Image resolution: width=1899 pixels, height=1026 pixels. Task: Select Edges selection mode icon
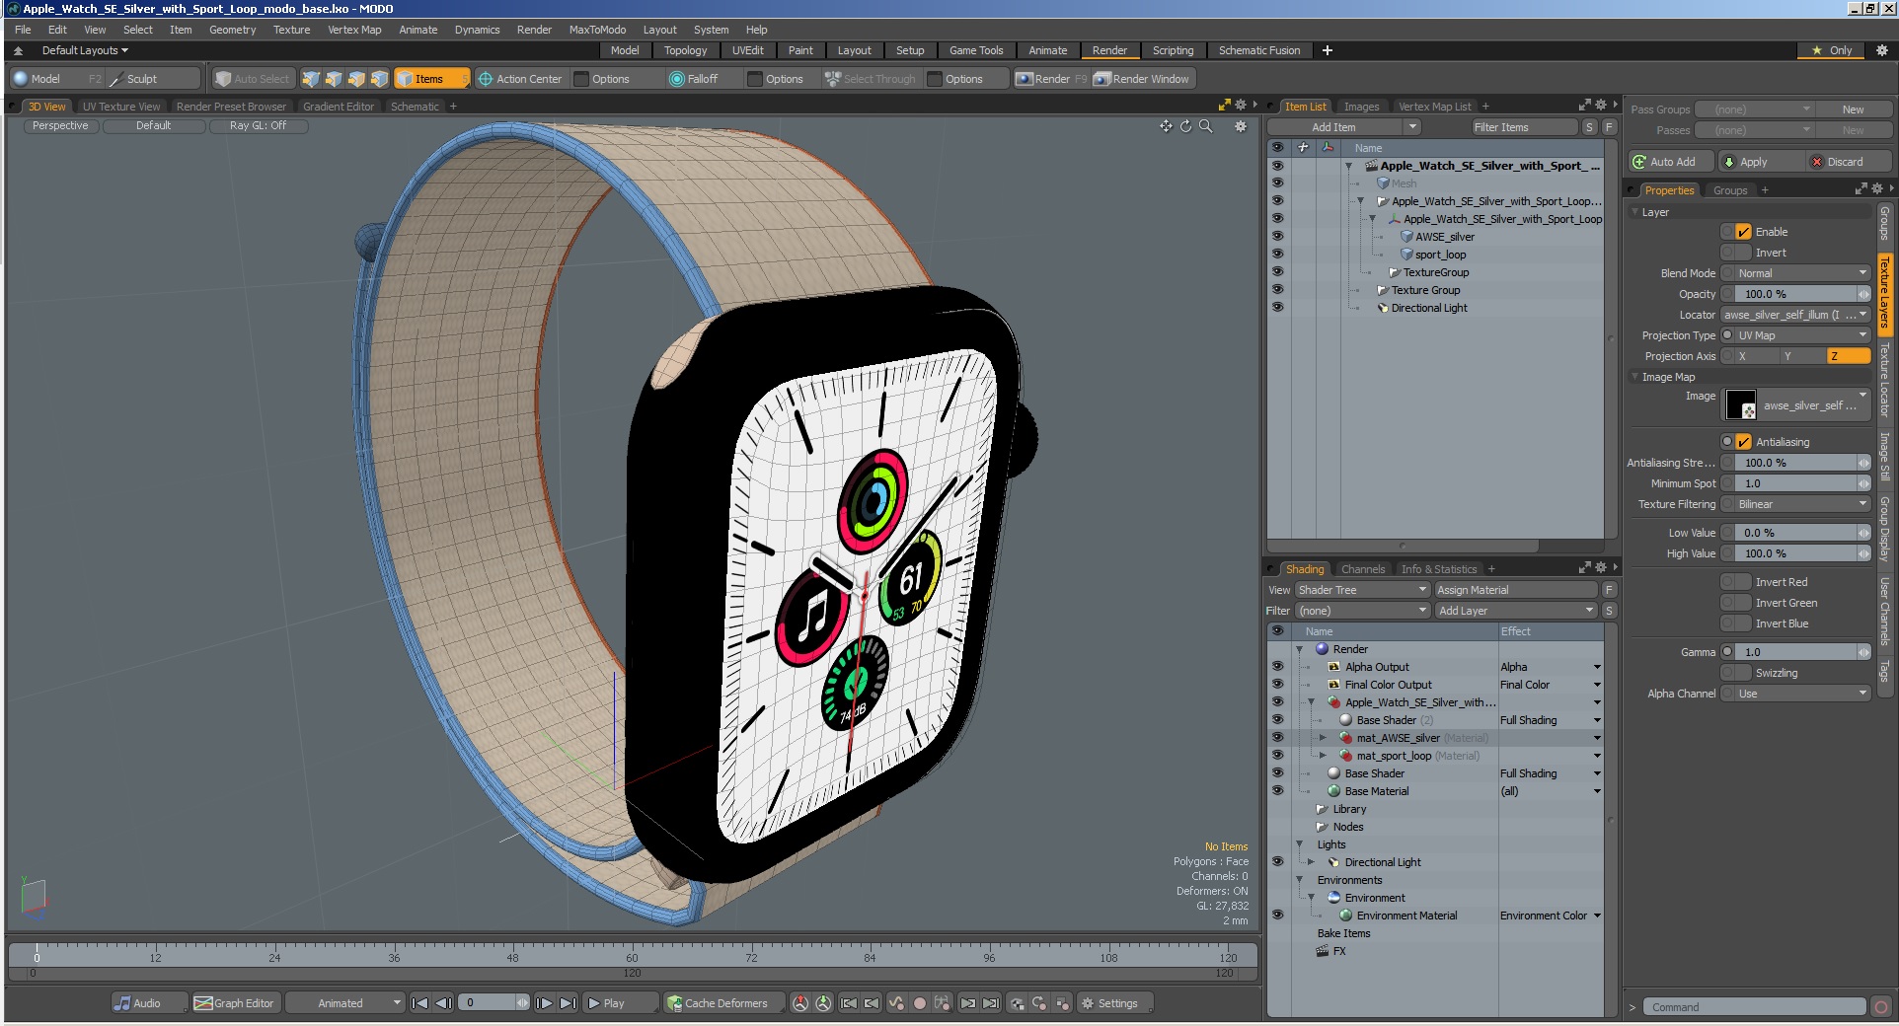334,79
